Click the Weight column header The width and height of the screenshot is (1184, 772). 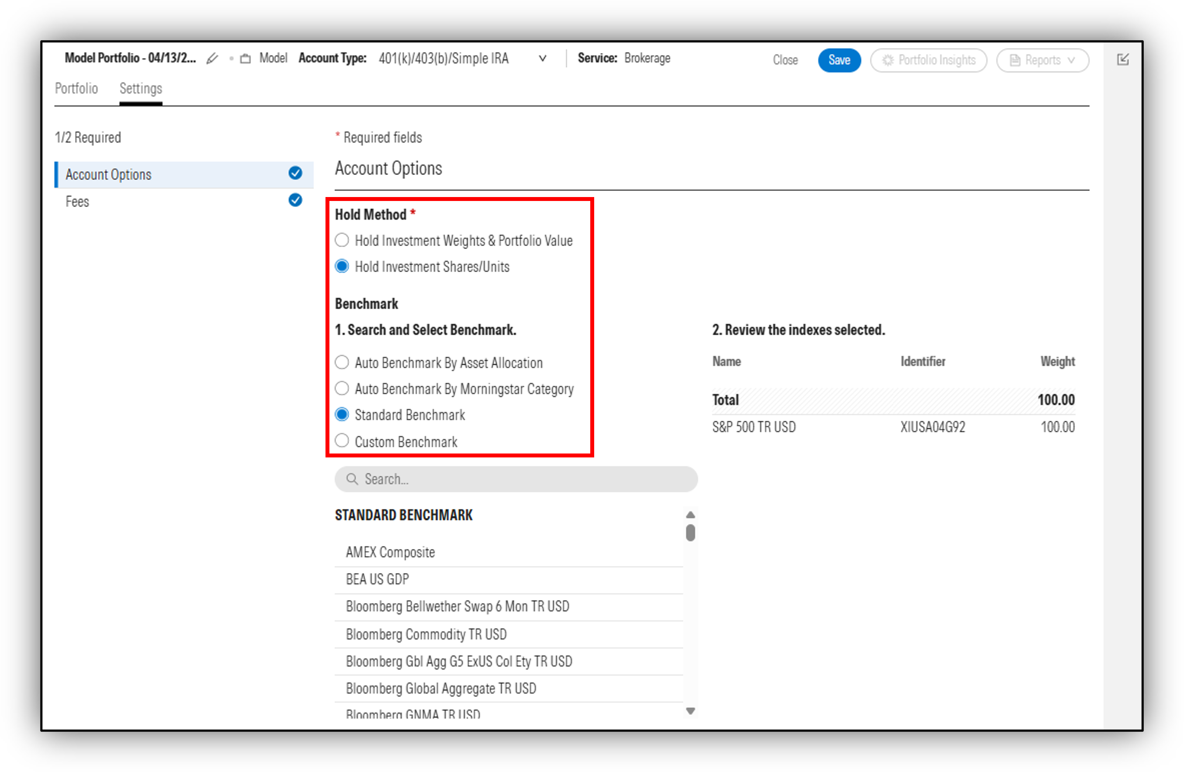click(1058, 362)
